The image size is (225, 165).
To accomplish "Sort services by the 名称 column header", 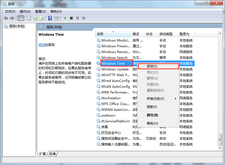I will [100, 34].
